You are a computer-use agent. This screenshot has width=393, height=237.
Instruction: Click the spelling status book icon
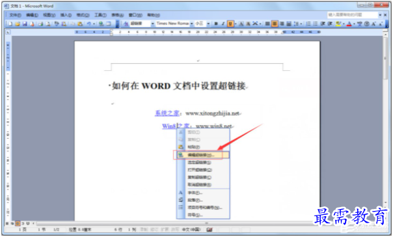point(210,229)
